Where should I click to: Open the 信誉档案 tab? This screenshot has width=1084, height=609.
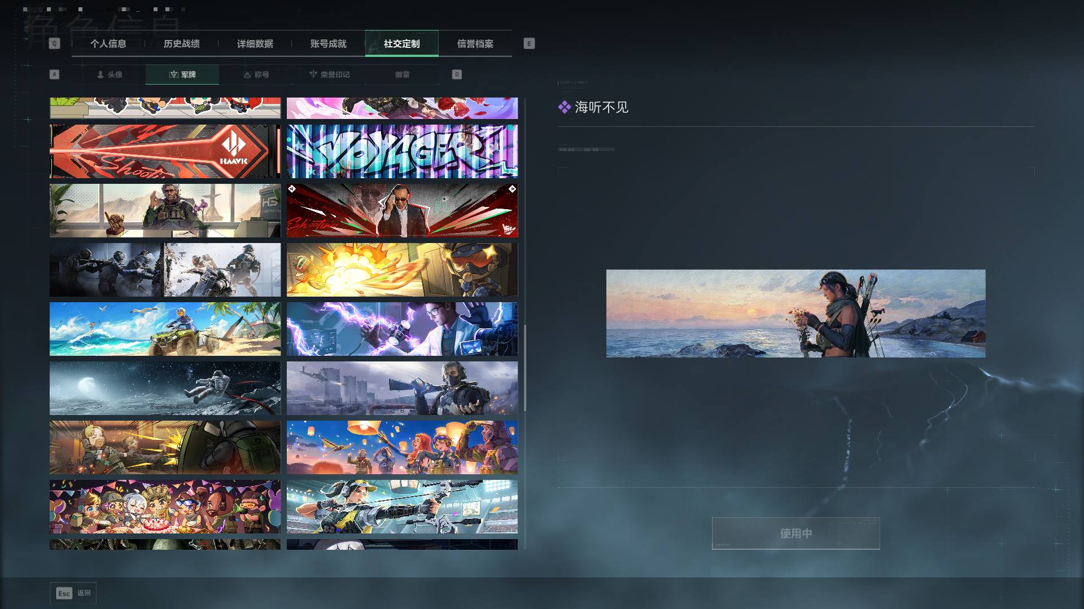475,44
